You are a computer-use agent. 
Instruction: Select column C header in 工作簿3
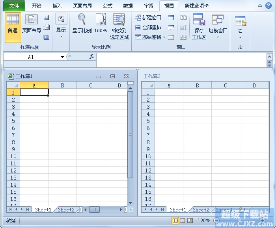(226, 85)
